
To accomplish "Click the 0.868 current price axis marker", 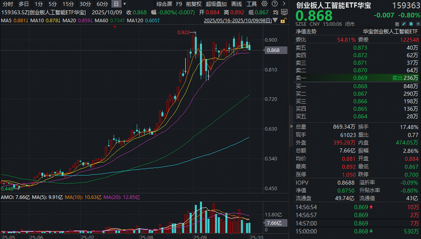I will point(274,50).
